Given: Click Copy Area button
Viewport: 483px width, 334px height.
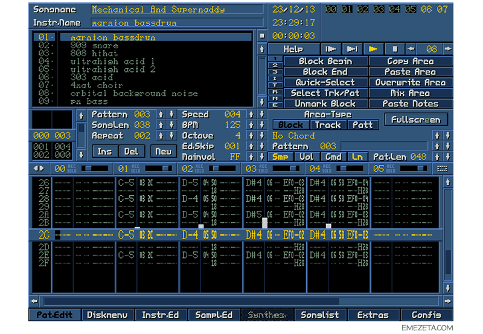Looking at the screenshot, I should pyautogui.click(x=411, y=61).
